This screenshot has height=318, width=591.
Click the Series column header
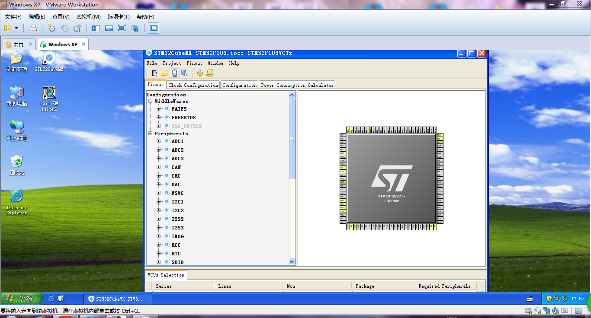pyautogui.click(x=183, y=286)
